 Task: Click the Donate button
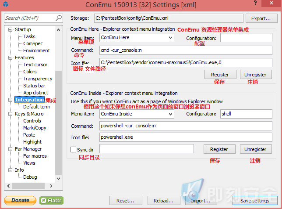pyautogui.click(x=20, y=200)
